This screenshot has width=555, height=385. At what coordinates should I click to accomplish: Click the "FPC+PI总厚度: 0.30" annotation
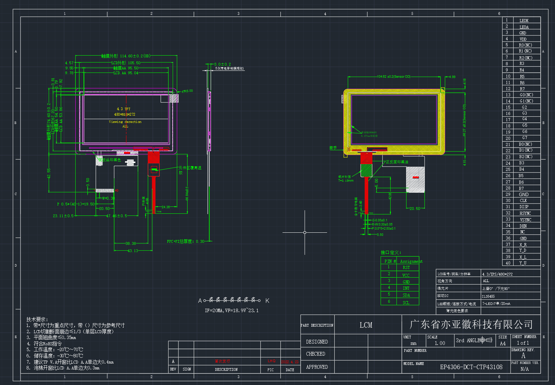(x=185, y=241)
